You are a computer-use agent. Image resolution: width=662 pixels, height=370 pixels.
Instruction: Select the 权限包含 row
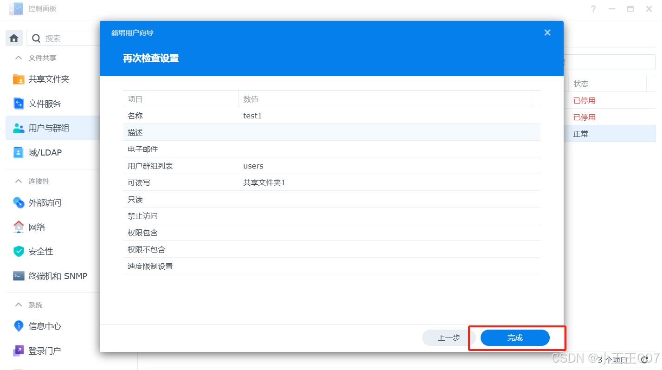click(x=331, y=233)
